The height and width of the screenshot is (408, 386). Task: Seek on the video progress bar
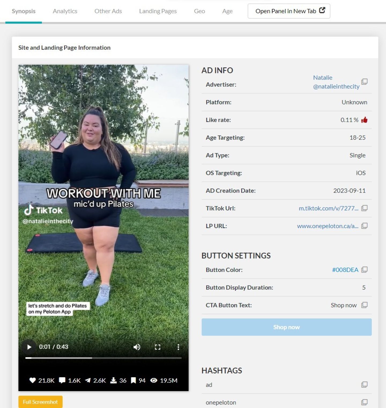[103, 358]
